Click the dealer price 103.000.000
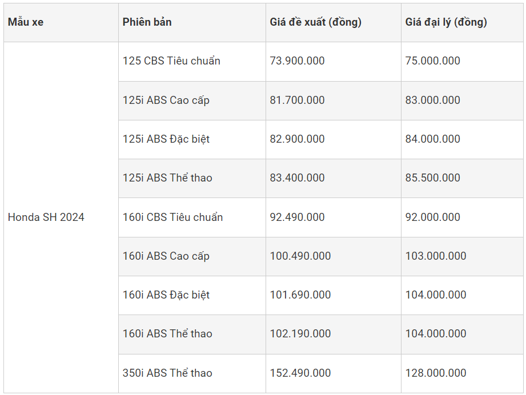526x395 pixels. [436, 256]
